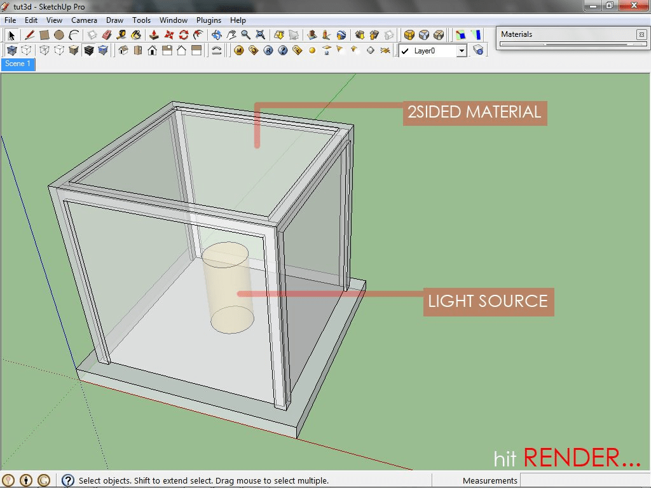Open the Edit menu
Viewport: 651px width, 488px height.
click(x=31, y=20)
